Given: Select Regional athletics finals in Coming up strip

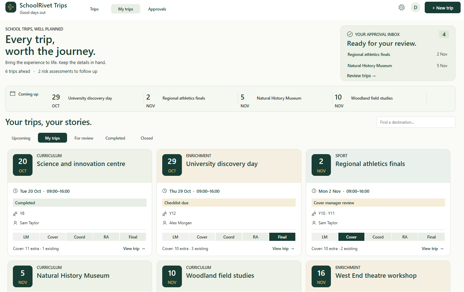Looking at the screenshot, I should 184,98.
